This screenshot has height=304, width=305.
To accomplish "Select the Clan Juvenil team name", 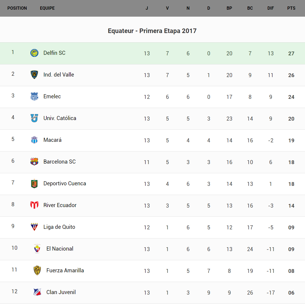I will point(61,292).
